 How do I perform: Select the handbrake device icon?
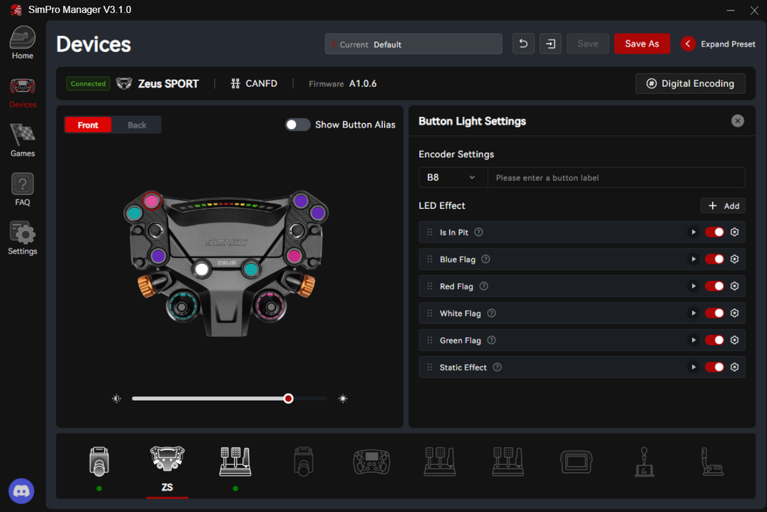tap(713, 462)
